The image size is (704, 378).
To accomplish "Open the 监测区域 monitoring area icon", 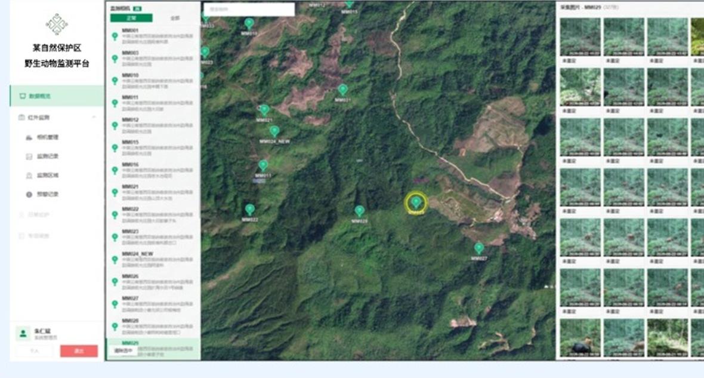I will (x=29, y=176).
